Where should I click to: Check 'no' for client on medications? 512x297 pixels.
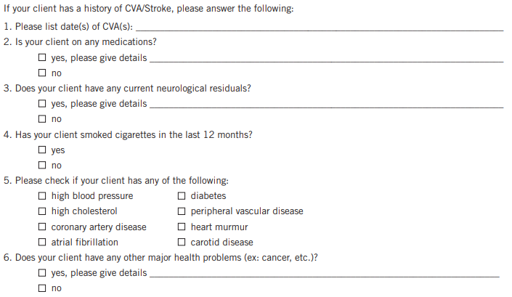[44, 73]
